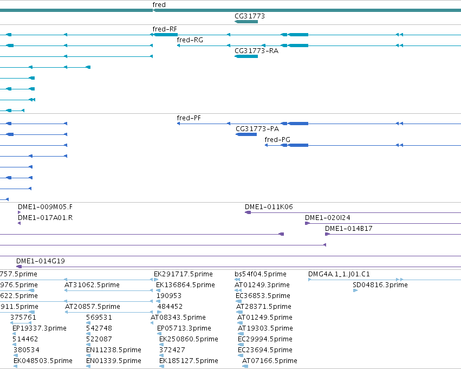Select EST EK048503.5prime label

click(x=43, y=360)
